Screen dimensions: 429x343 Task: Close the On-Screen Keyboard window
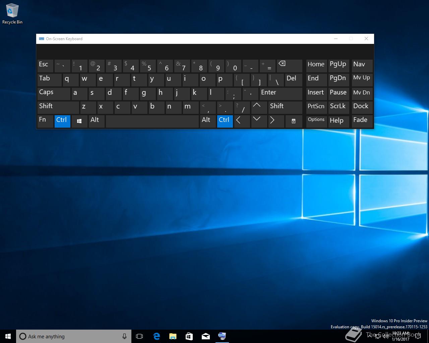point(366,39)
